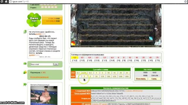Select the red 1.9 coefficient cell
Viewport: 188px width, 105px height.
click(x=89, y=57)
